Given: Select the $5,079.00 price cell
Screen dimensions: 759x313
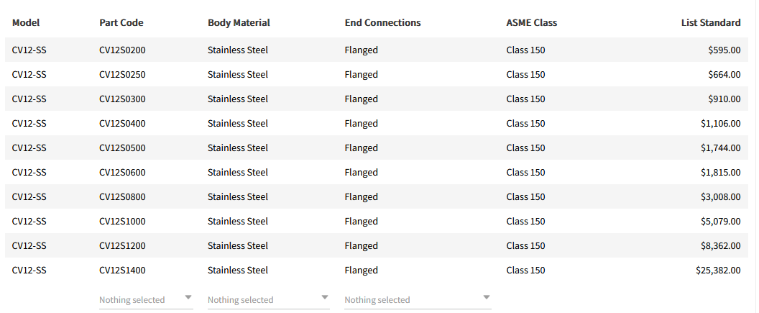Looking at the screenshot, I should pos(720,222).
